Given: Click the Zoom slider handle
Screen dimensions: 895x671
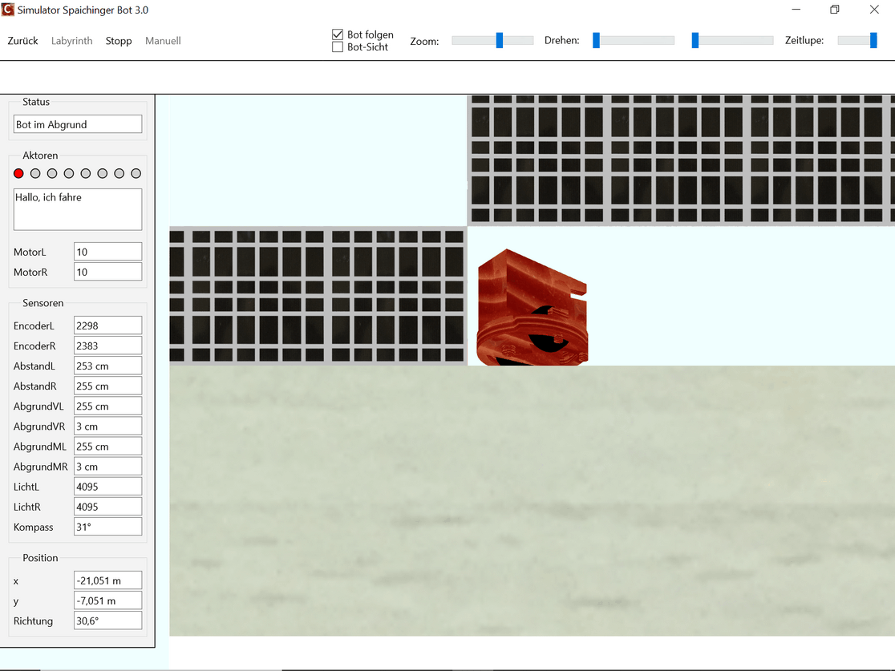Looking at the screenshot, I should (499, 40).
